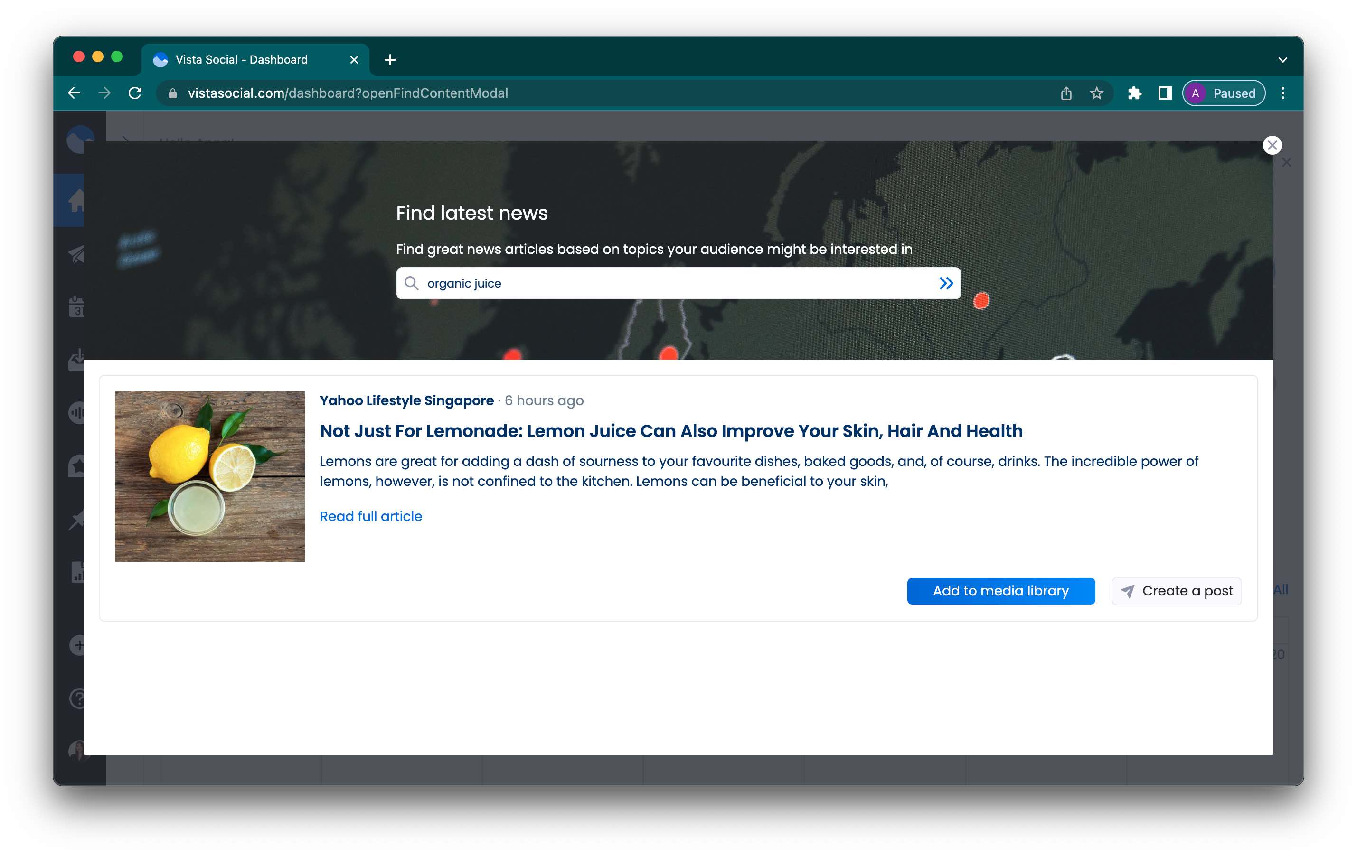The height and width of the screenshot is (856, 1357).
Task: Click the lemon article thumbnail image
Action: [210, 476]
